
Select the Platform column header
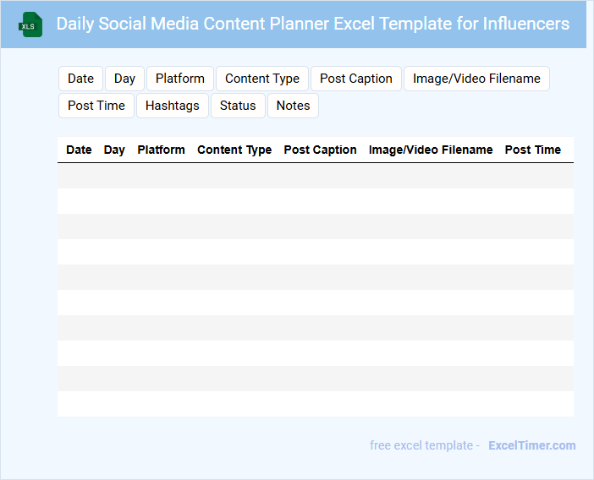pyautogui.click(x=161, y=150)
